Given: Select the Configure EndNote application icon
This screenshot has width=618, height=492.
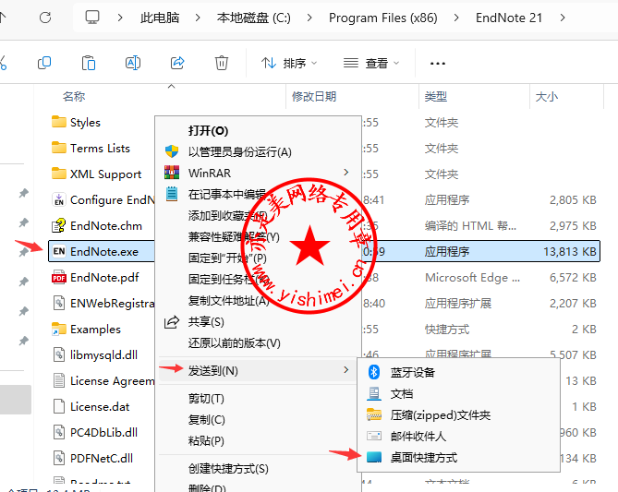Looking at the screenshot, I should [x=59, y=199].
